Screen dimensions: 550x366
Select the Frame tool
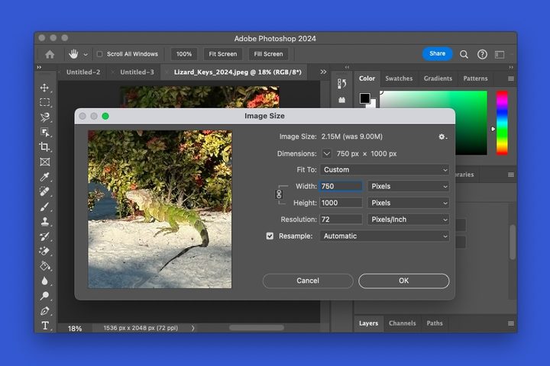[x=44, y=162]
